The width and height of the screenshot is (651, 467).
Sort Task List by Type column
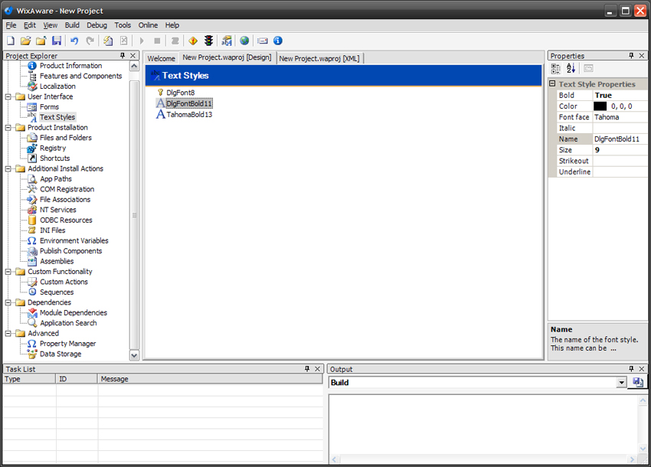click(x=29, y=379)
